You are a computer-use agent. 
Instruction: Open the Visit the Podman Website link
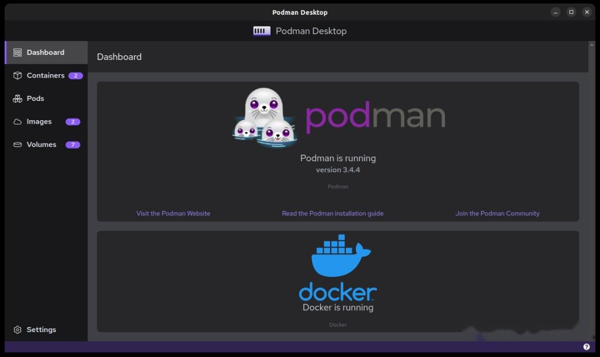pos(173,213)
